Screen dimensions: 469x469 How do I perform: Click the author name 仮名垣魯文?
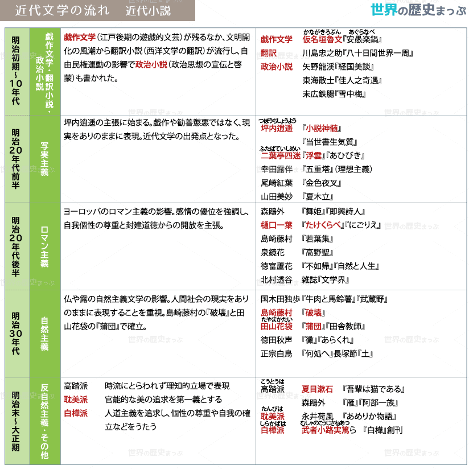tap(322, 39)
